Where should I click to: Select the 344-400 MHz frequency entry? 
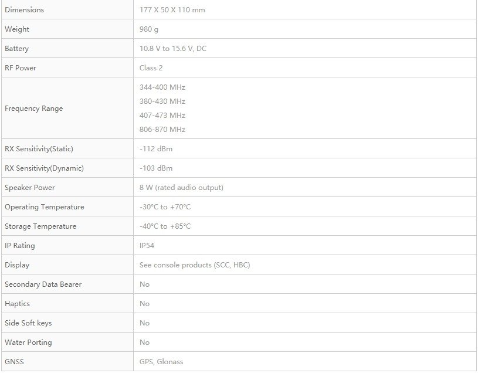[x=162, y=87]
